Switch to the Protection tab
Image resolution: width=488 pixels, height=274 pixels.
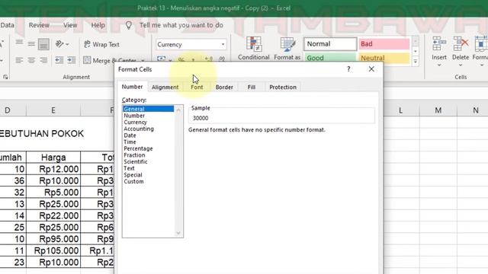coord(283,88)
